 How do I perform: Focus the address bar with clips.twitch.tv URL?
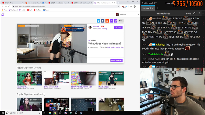(x=65, y=6)
